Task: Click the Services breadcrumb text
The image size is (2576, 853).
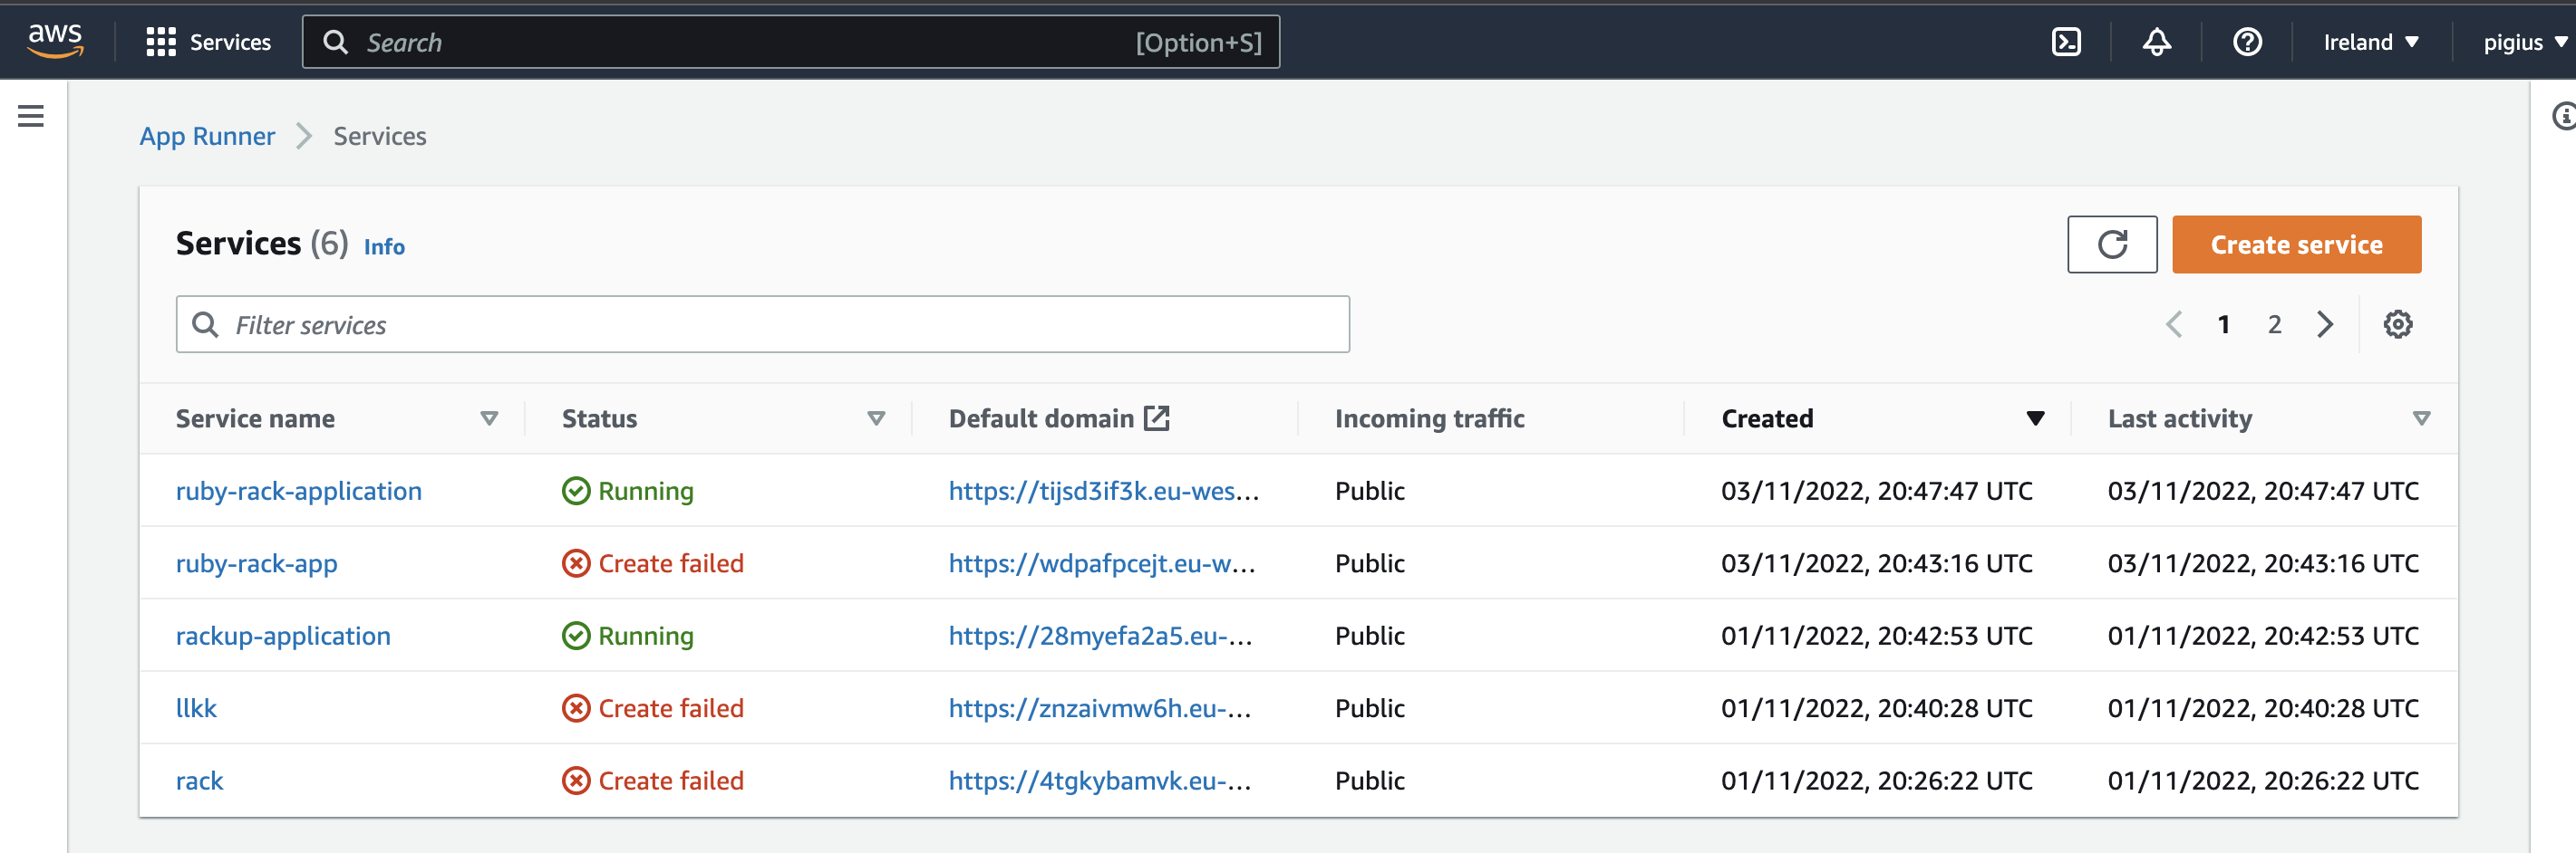Action: [380, 137]
